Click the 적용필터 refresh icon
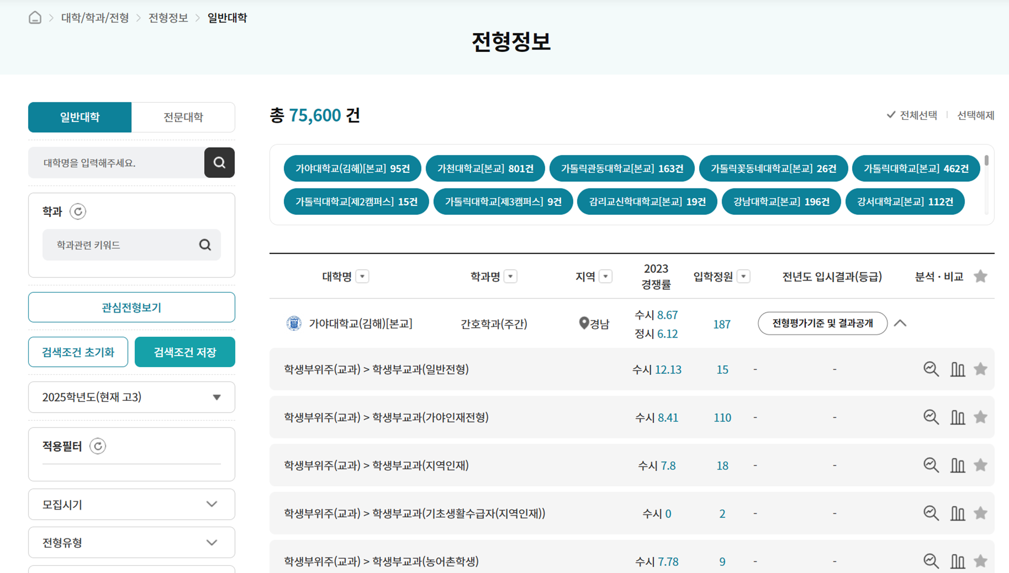 [98, 446]
